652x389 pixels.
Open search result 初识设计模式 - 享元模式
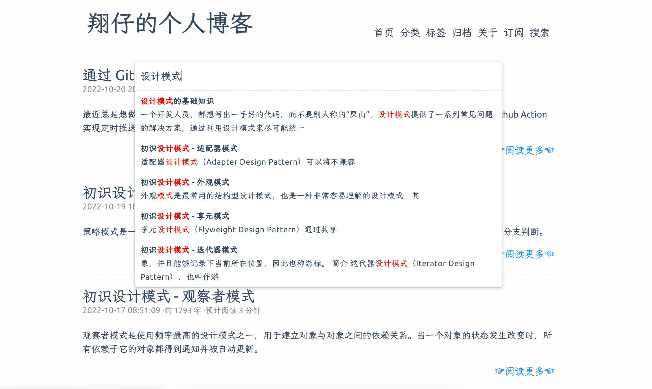point(185,216)
